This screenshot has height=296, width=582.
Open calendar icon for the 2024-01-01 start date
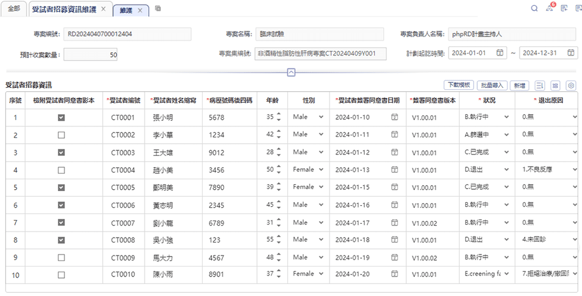500,53
